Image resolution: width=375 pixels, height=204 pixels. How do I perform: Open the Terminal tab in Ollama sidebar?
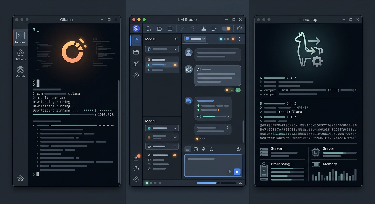coord(20,37)
